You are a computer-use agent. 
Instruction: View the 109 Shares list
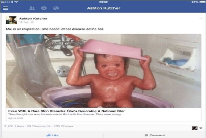[x=63, y=126]
